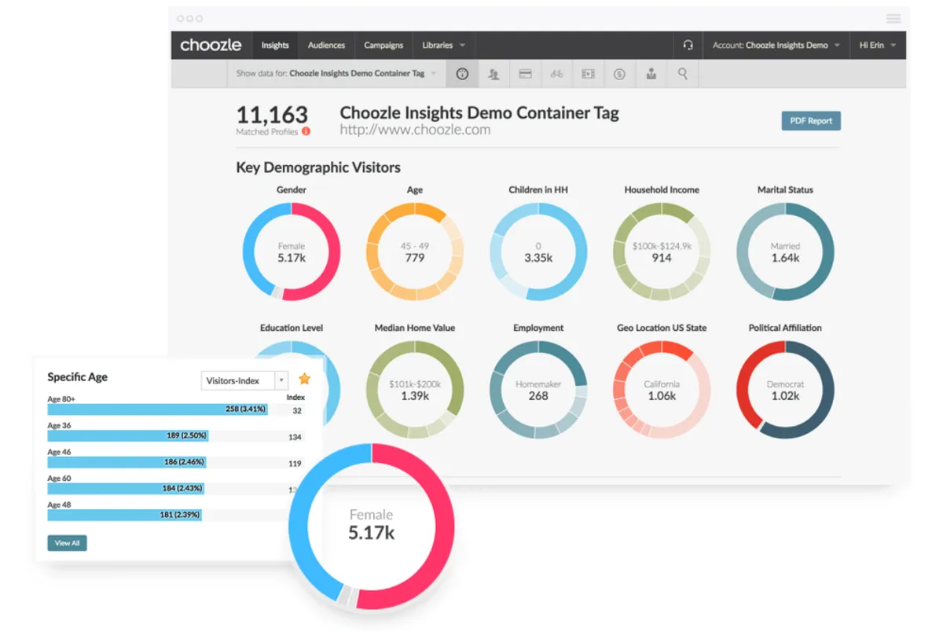Click the Key Demographic Visitors heading
943x631 pixels.
click(318, 167)
